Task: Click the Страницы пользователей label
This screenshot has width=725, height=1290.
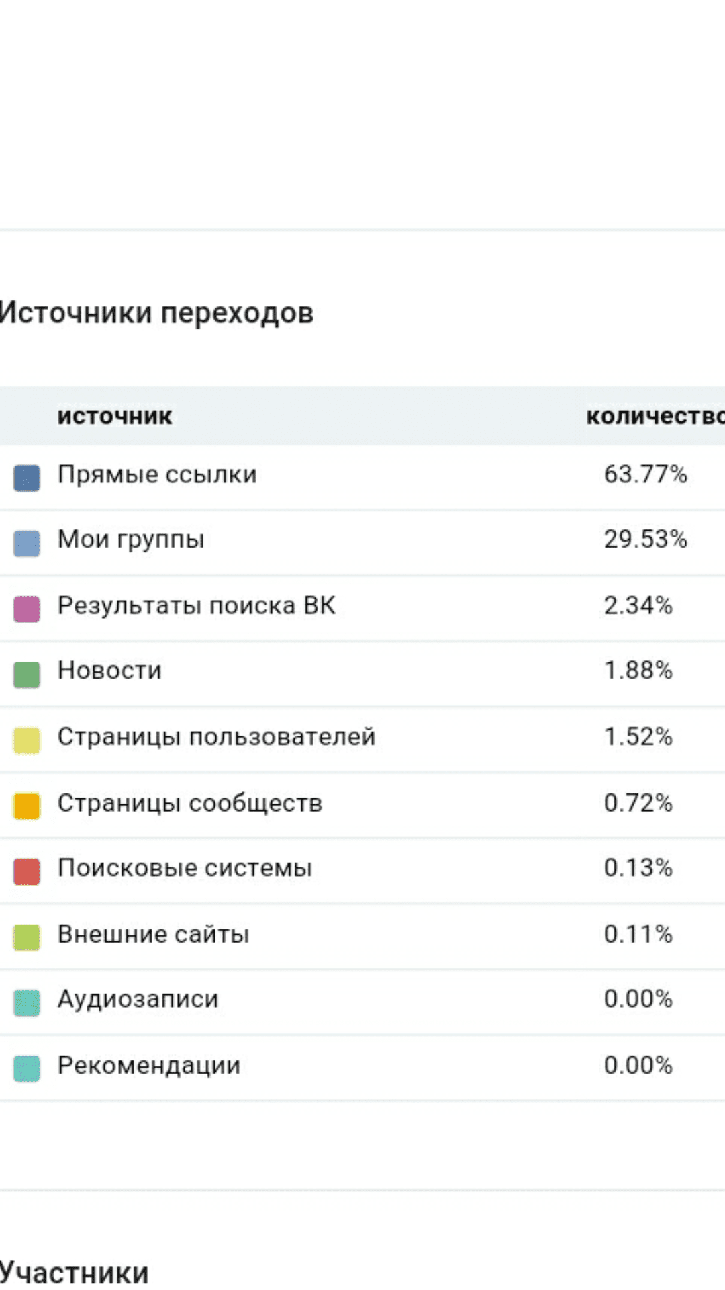Action: coord(216,736)
